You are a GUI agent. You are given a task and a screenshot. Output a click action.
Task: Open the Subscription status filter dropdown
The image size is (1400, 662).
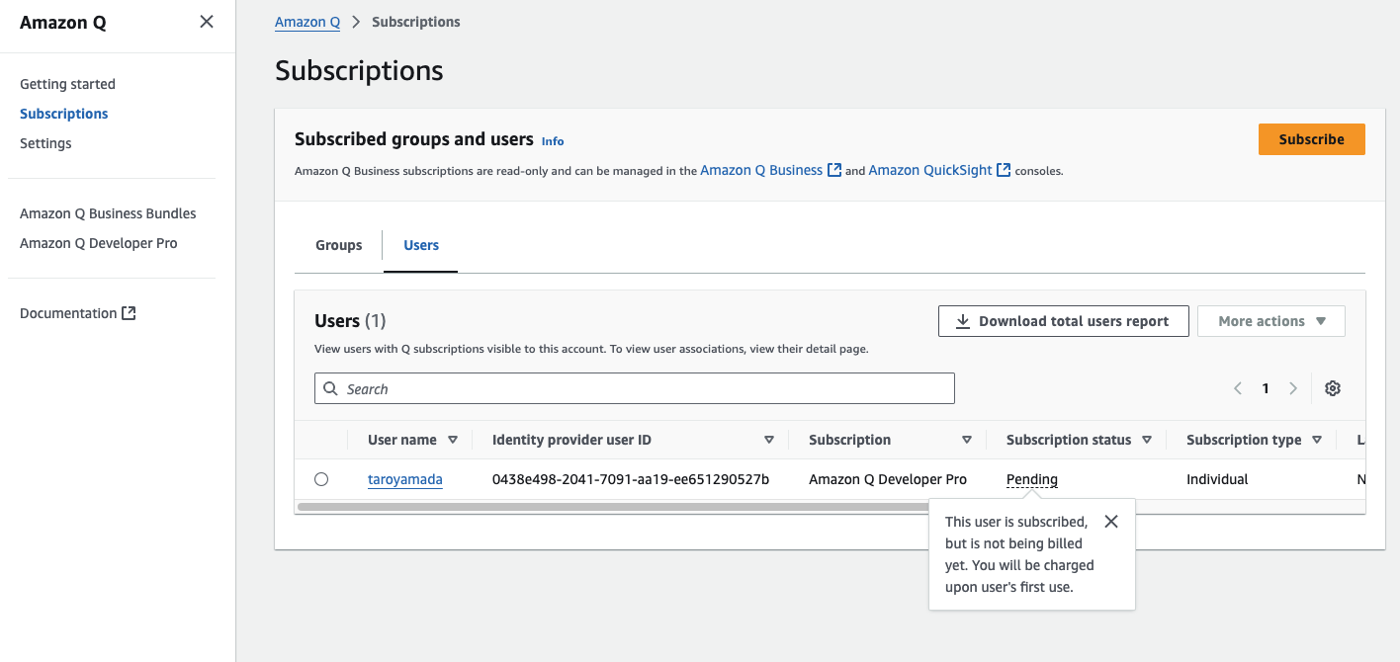1147,439
